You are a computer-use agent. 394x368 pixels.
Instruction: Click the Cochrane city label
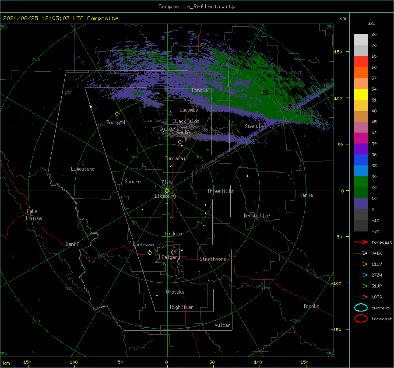pyautogui.click(x=143, y=245)
